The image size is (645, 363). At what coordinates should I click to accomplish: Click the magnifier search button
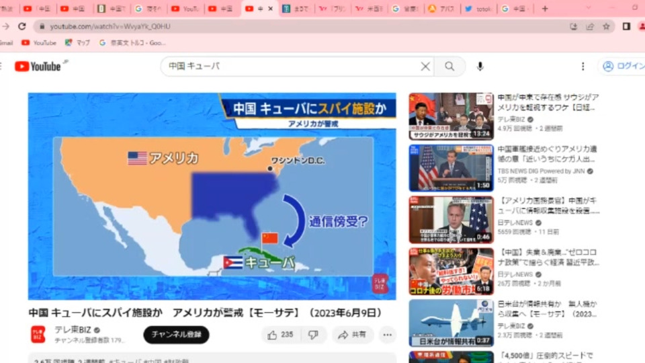(x=449, y=67)
